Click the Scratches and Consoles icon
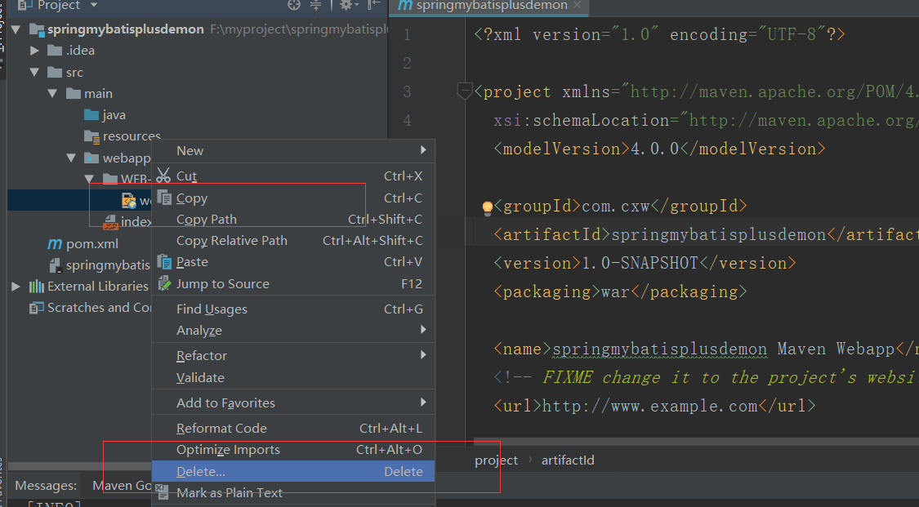Screen dimensions: 919x507 click(36, 307)
